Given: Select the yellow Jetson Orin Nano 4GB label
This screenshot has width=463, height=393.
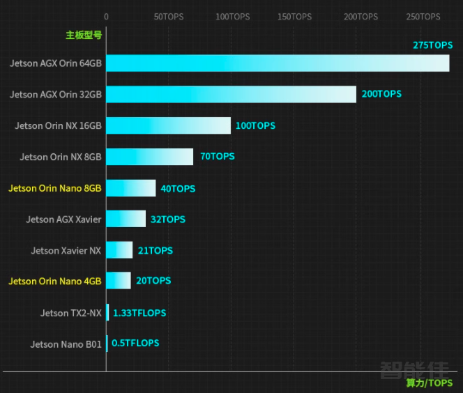Looking at the screenshot, I should click(x=55, y=281).
